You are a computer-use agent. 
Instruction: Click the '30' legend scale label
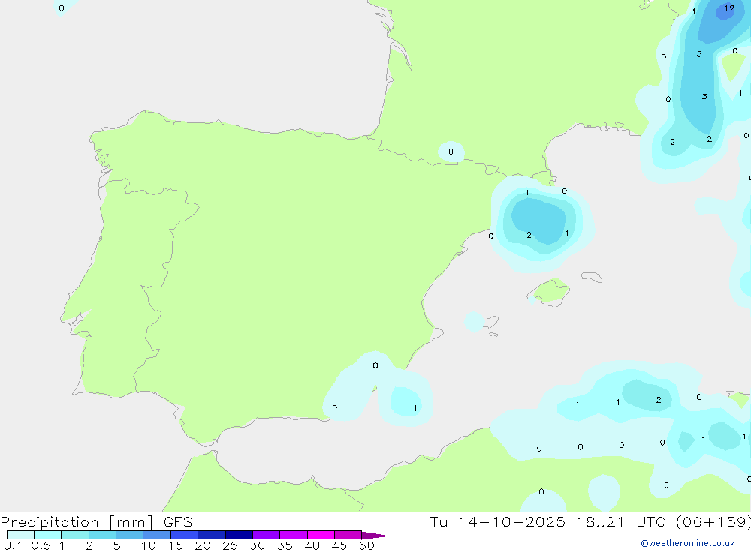257,545
